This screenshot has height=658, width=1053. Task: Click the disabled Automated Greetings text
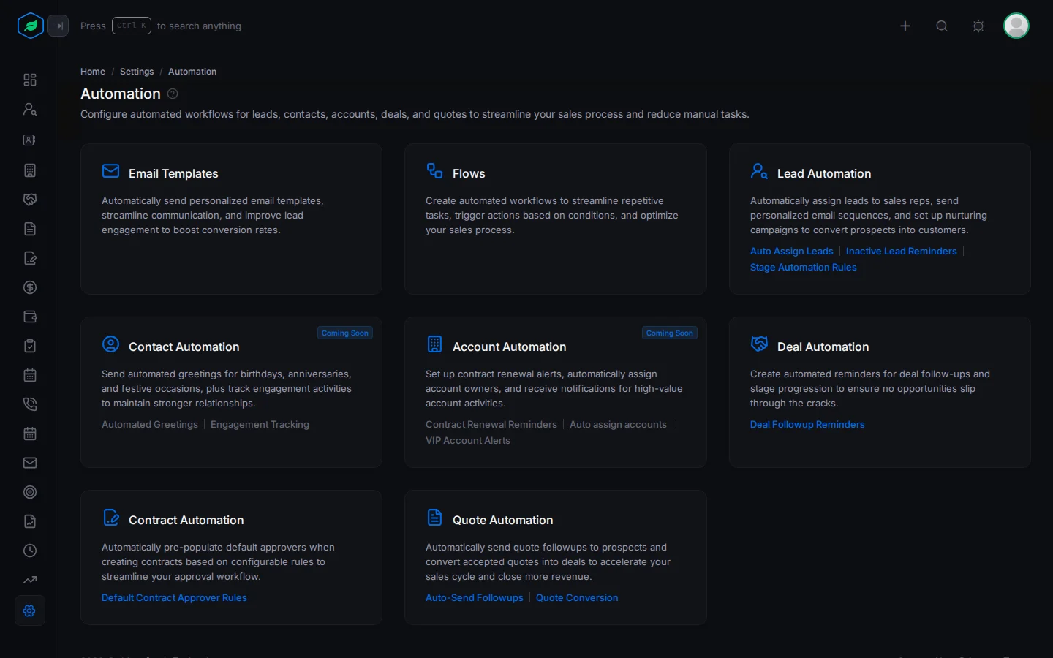click(x=150, y=424)
